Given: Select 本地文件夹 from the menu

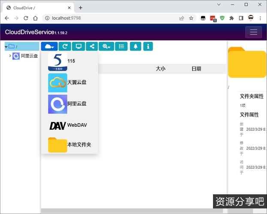Looking at the screenshot, I should 69,145.
